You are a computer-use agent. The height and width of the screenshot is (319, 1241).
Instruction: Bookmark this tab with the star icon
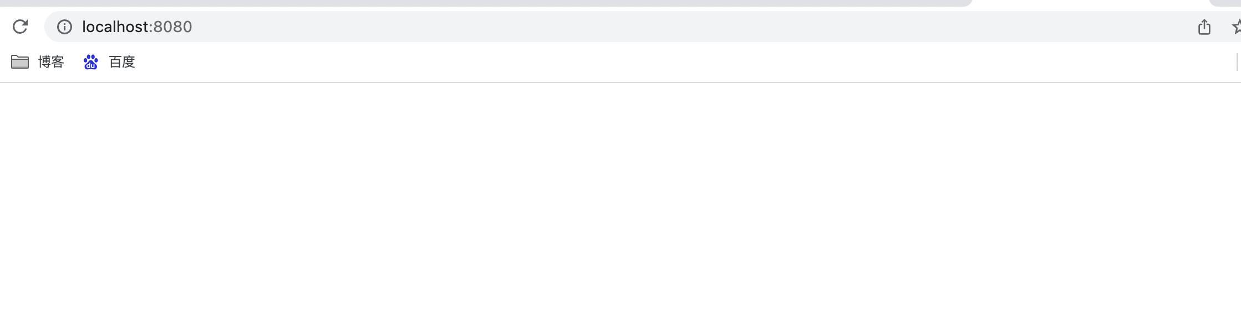pyautogui.click(x=1237, y=27)
